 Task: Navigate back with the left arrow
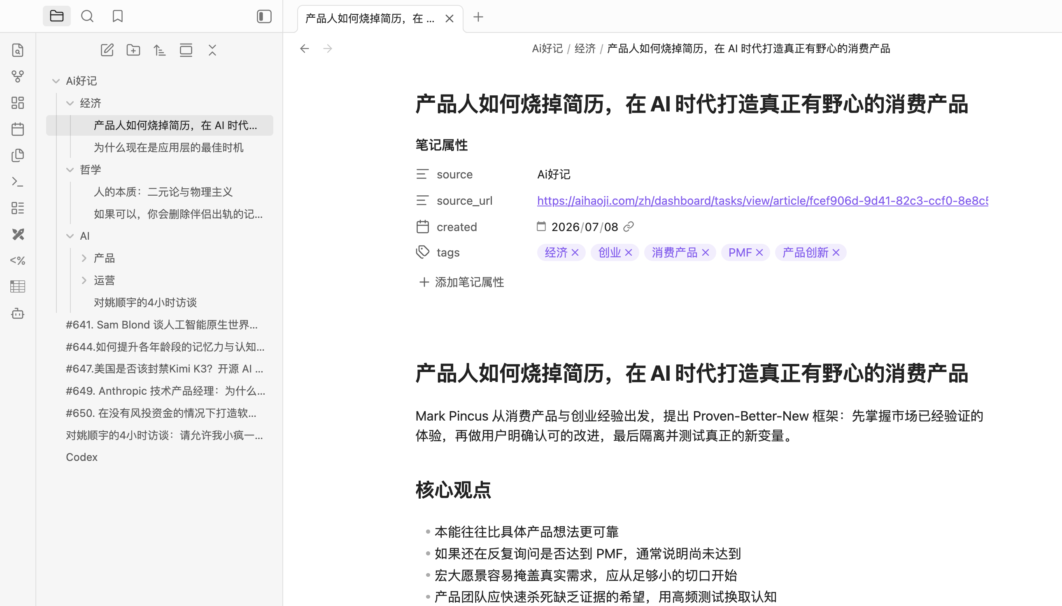305,49
